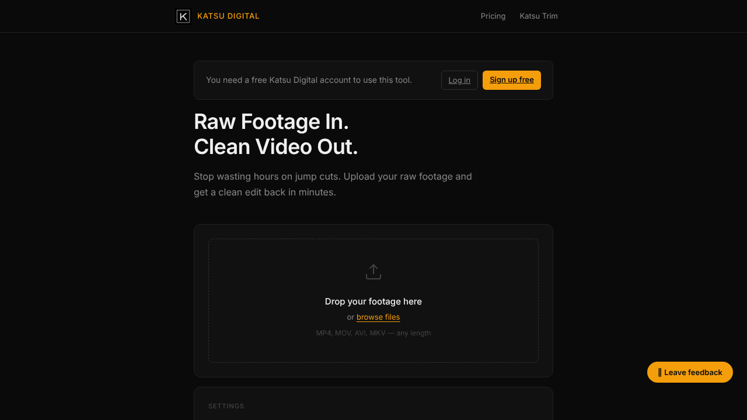The width and height of the screenshot is (747, 420).
Task: Click the Log in button
Action: coord(459,80)
